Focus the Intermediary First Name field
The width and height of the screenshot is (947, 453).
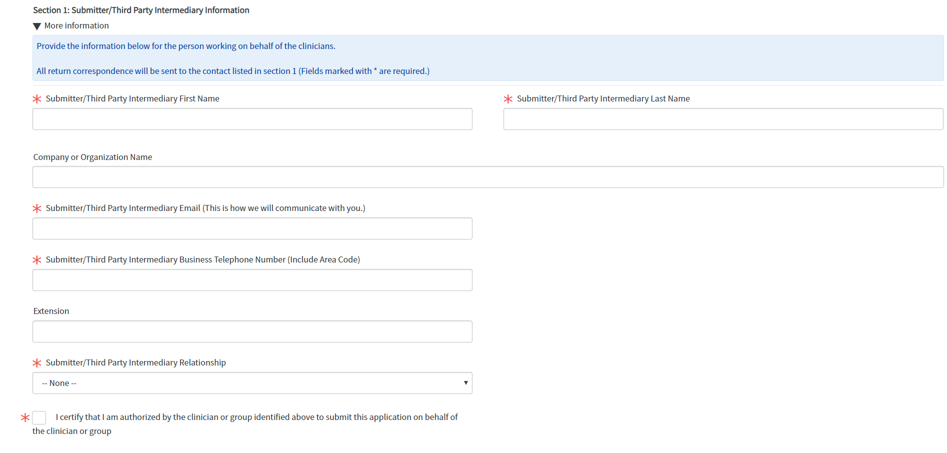point(252,119)
